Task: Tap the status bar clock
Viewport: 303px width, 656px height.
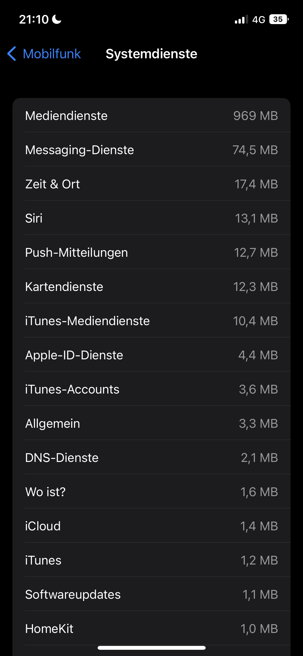Action: coord(34,19)
